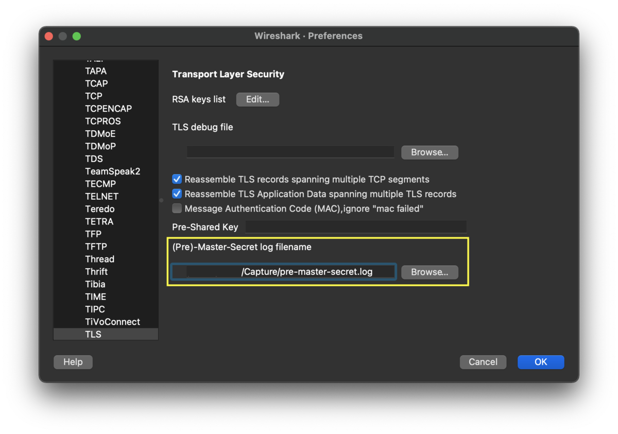Select TDMoP in the protocol list

click(106, 146)
